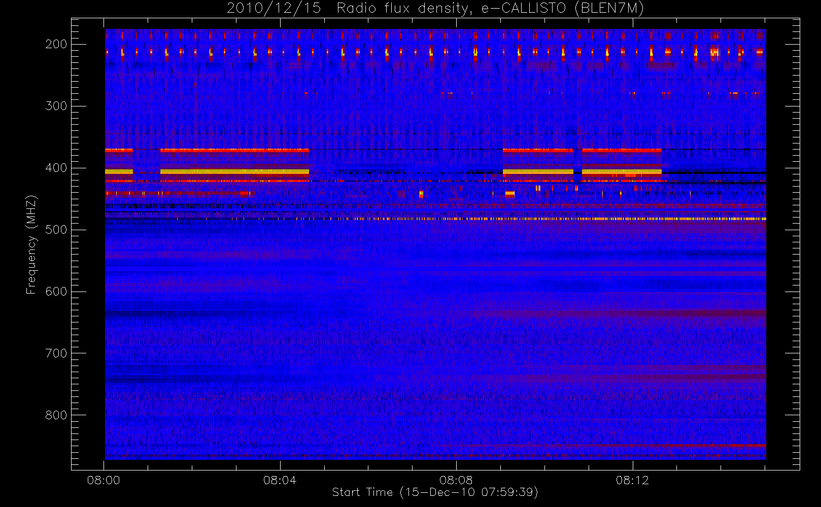The image size is (821, 507).
Task: Click the 08:12 time tick label
Action: click(x=632, y=480)
